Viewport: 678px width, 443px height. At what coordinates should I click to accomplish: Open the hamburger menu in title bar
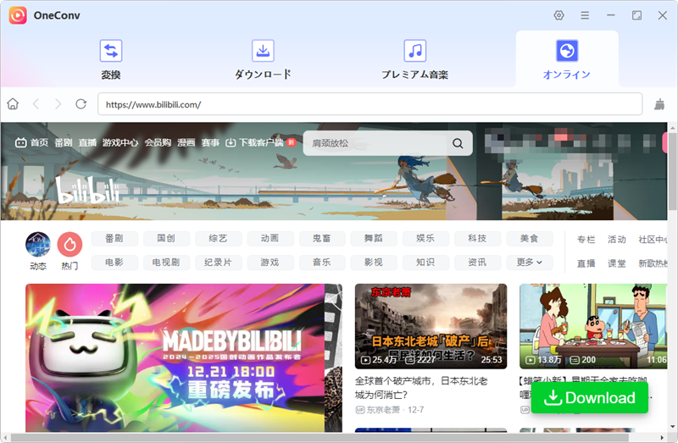[585, 15]
